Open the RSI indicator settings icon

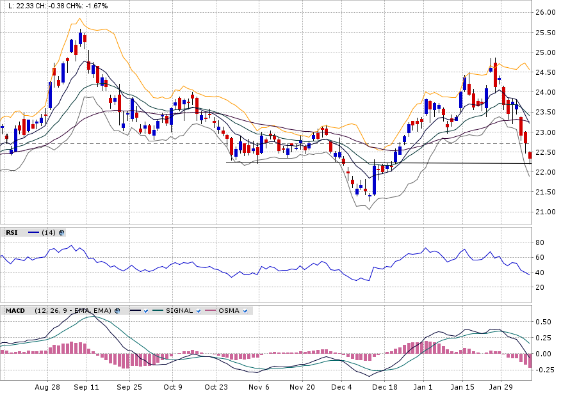click(x=61, y=233)
